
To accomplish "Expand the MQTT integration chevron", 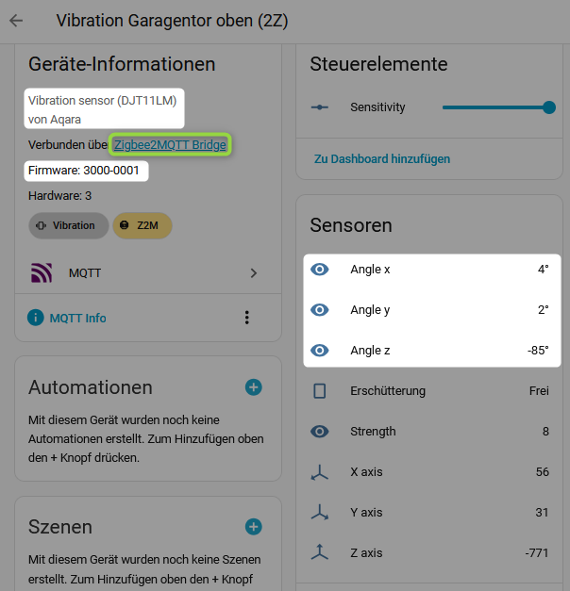I will pos(253,273).
